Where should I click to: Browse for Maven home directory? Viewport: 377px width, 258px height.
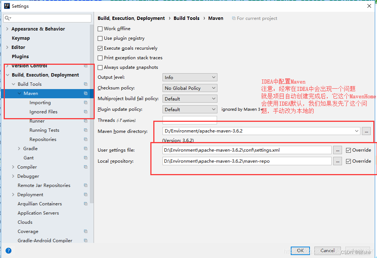click(x=366, y=131)
